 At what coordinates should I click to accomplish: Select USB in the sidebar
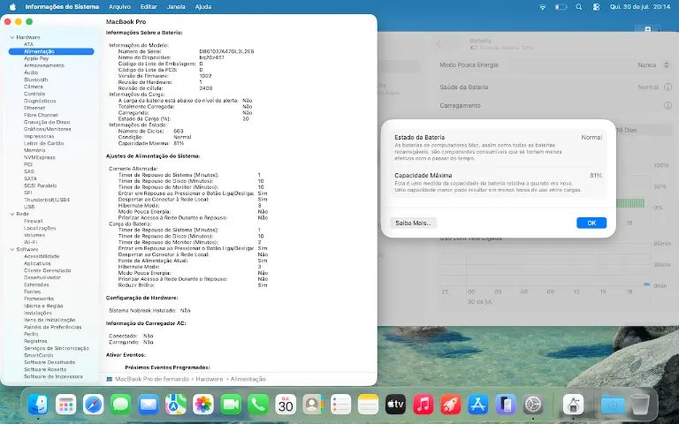click(29, 207)
